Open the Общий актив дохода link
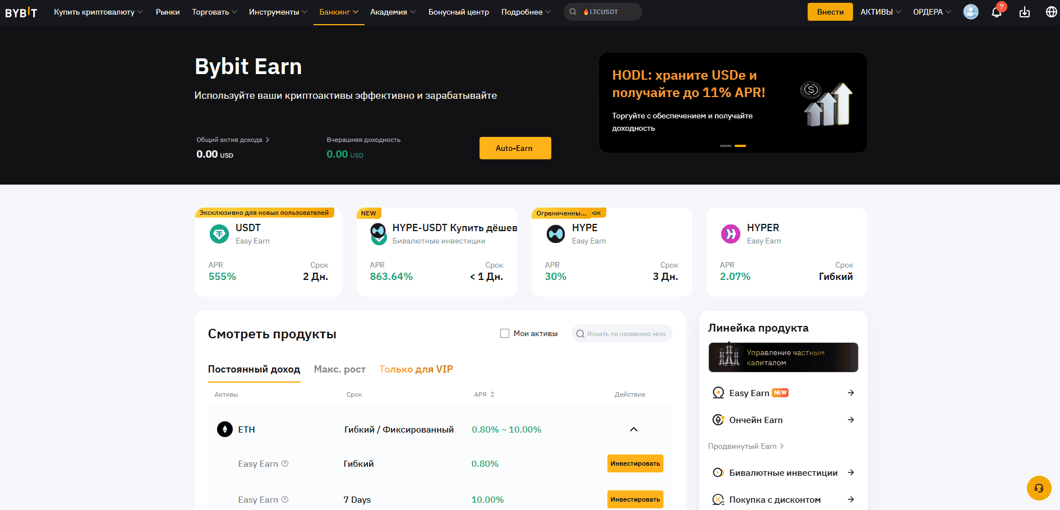 (x=233, y=140)
